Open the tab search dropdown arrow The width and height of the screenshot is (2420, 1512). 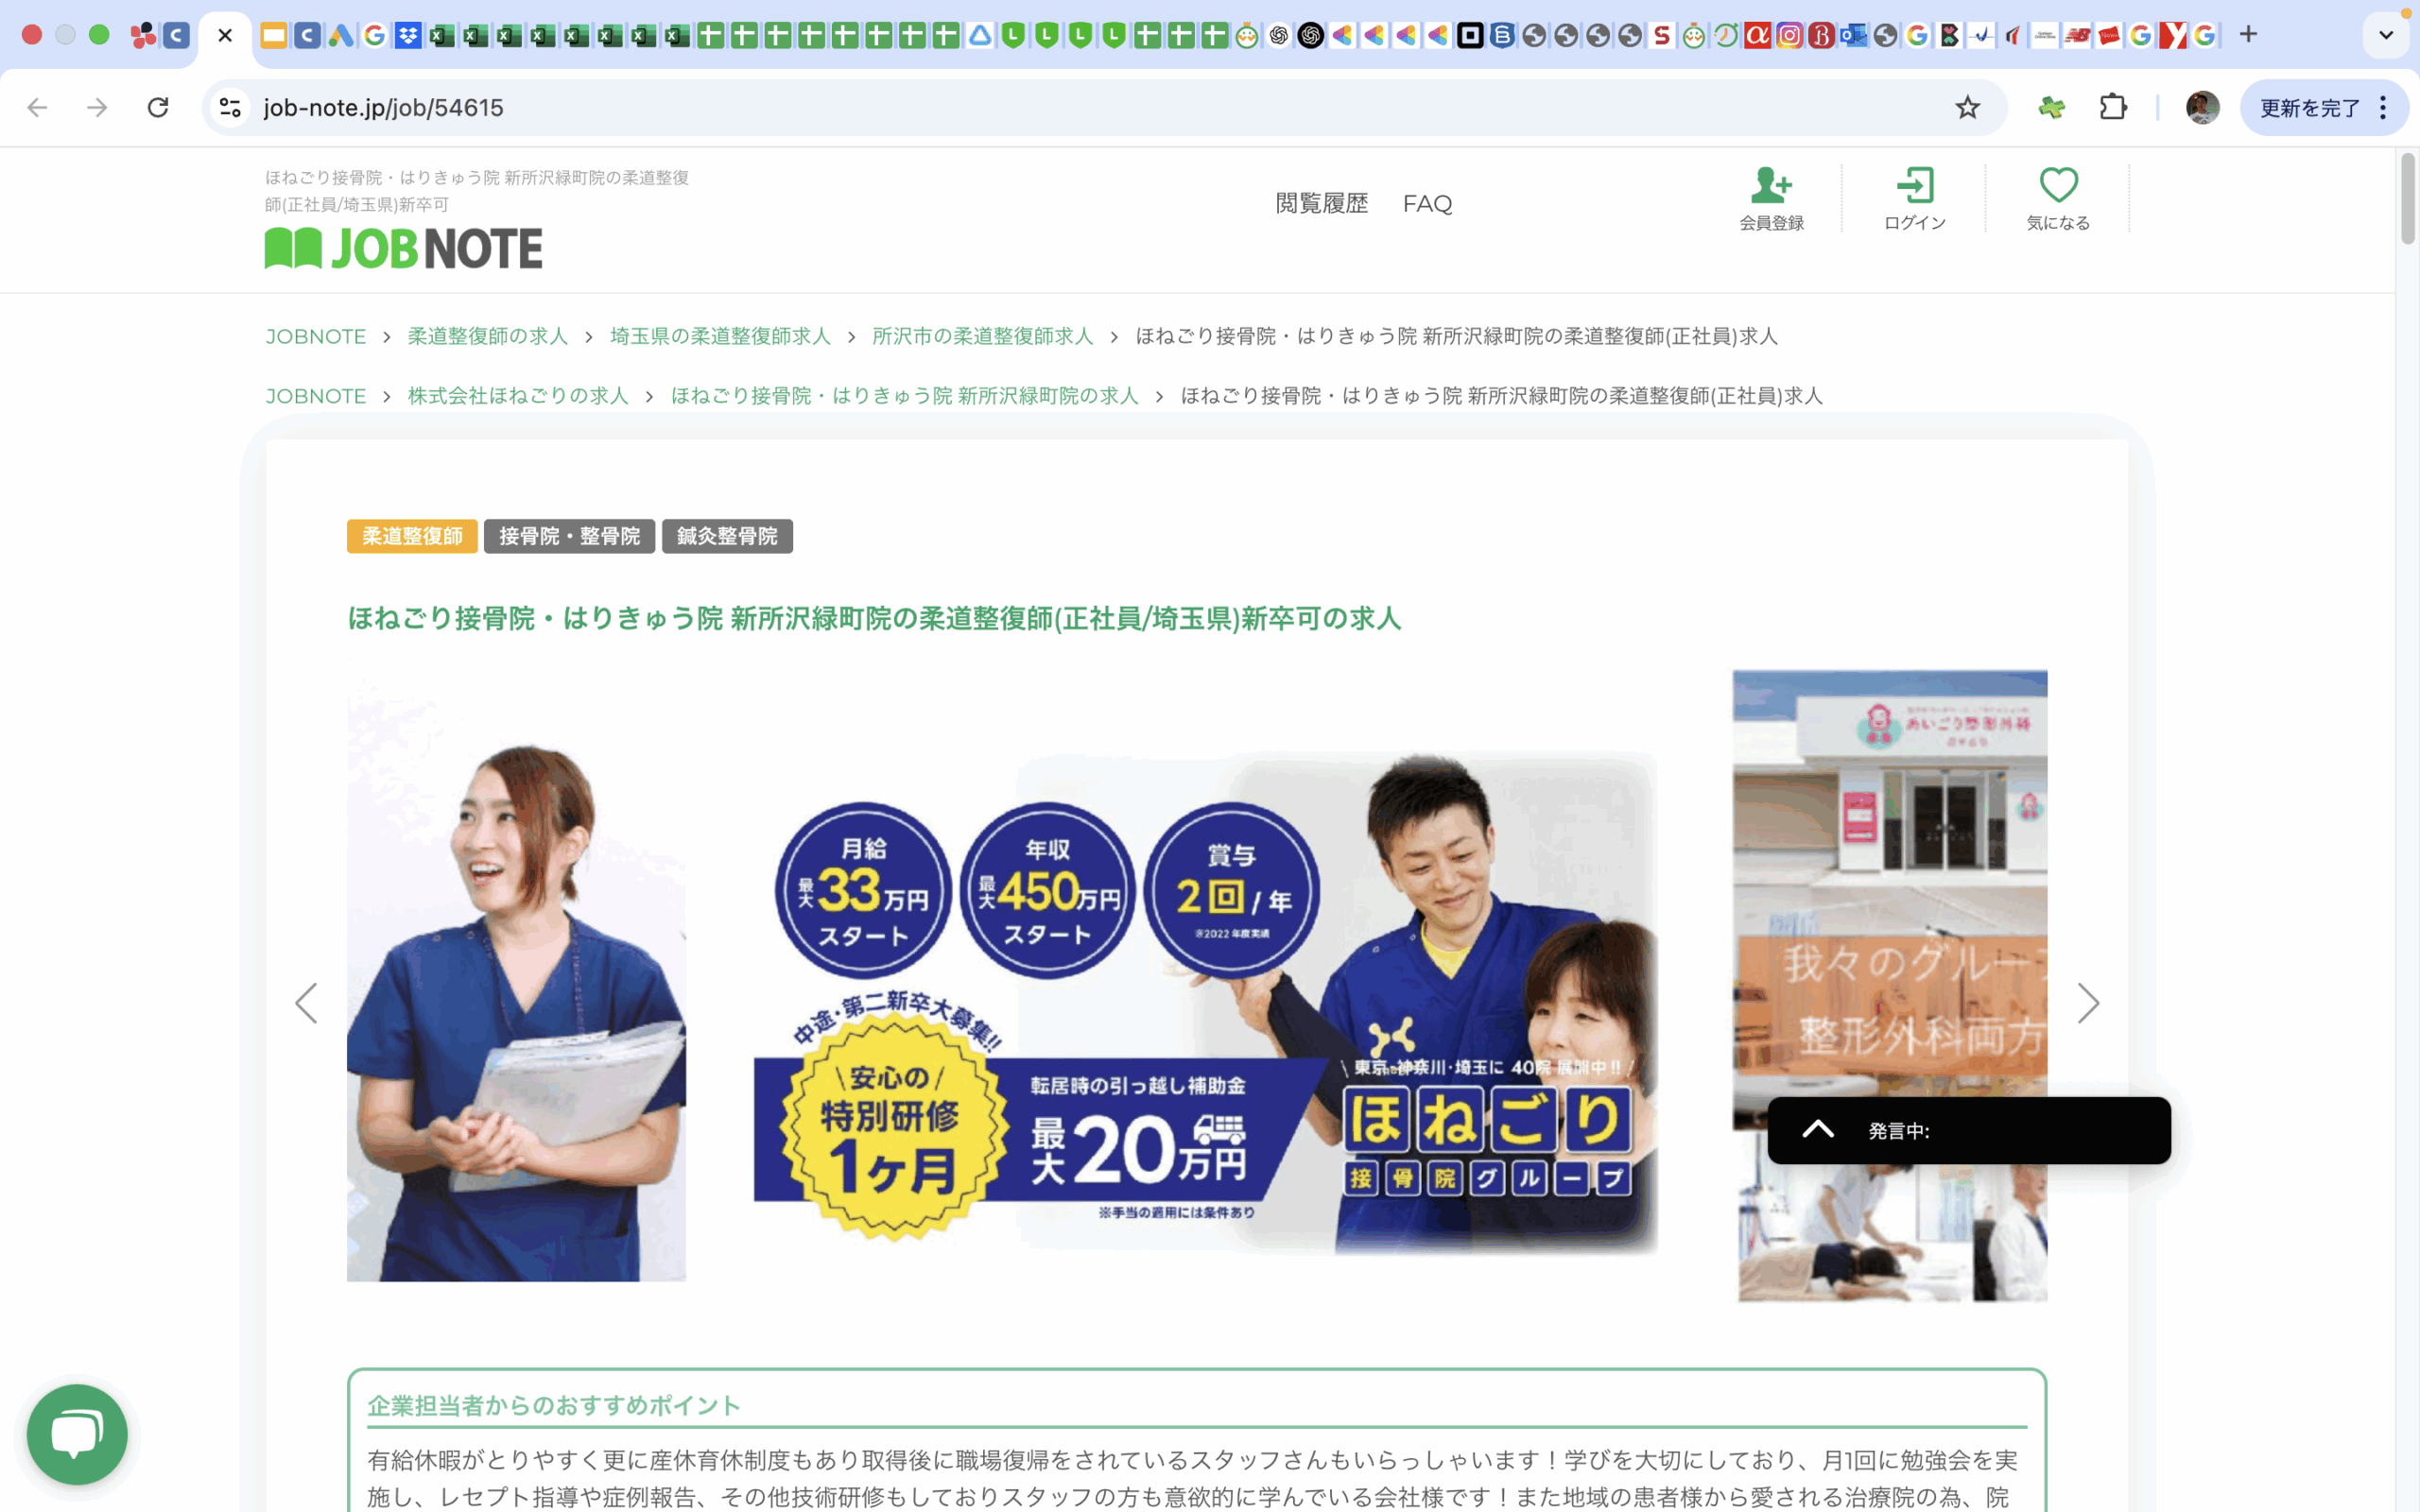(x=2386, y=35)
